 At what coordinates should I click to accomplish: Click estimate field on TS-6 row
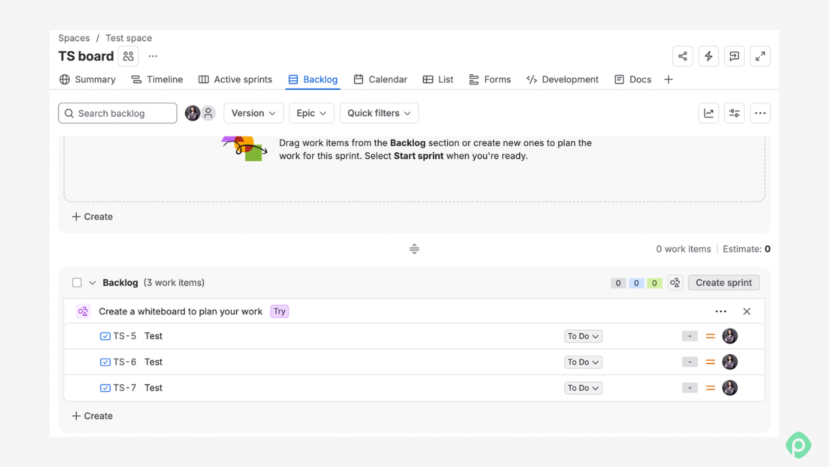point(690,362)
